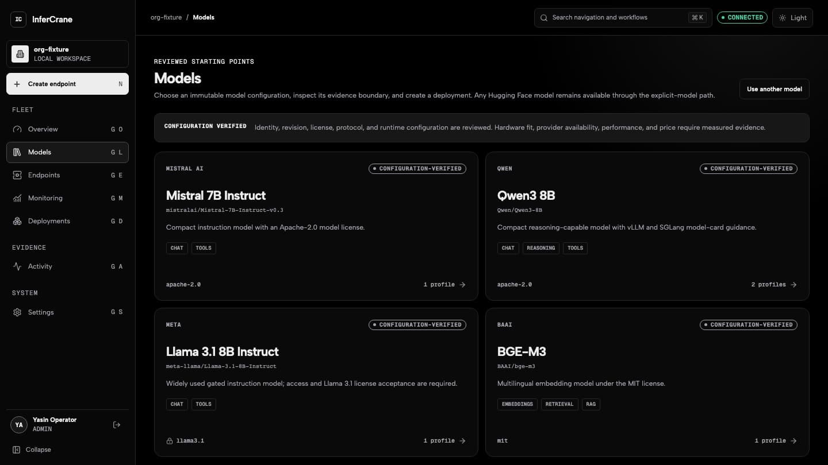
Task: Click the sign-out icon beside Yasin Operator
Action: coord(117,425)
